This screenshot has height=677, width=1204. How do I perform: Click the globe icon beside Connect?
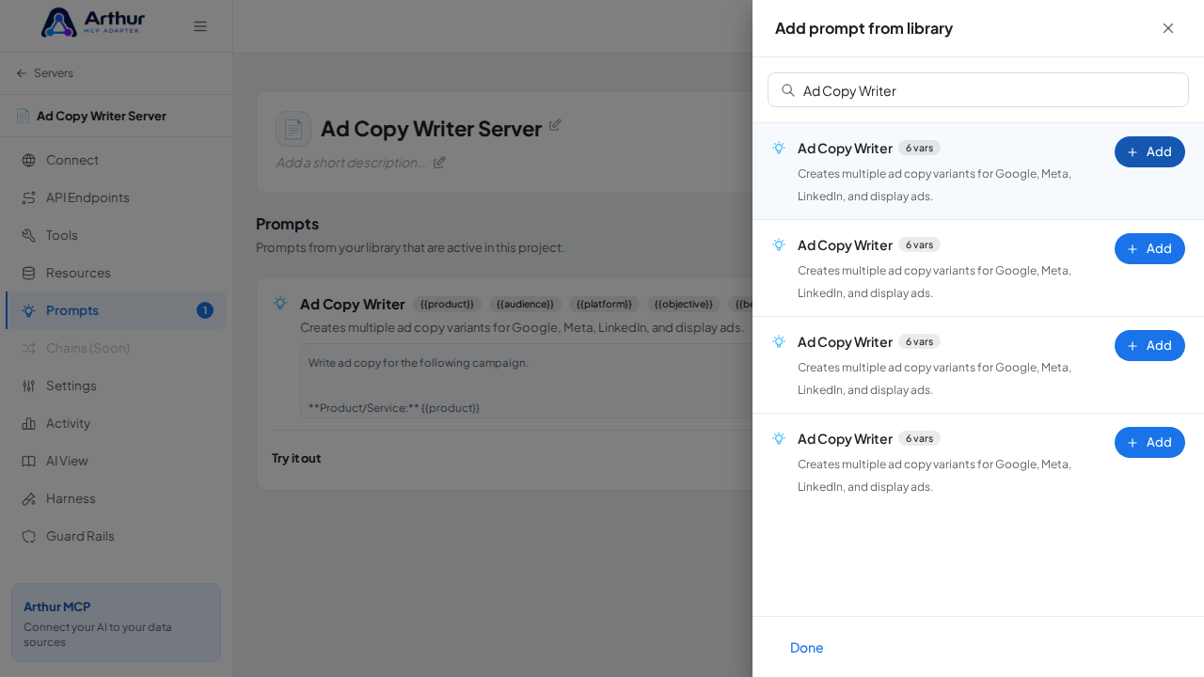click(29, 160)
